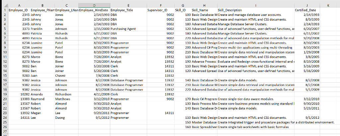Select row 1 header
340x136 pixels.
(x=4, y=10)
